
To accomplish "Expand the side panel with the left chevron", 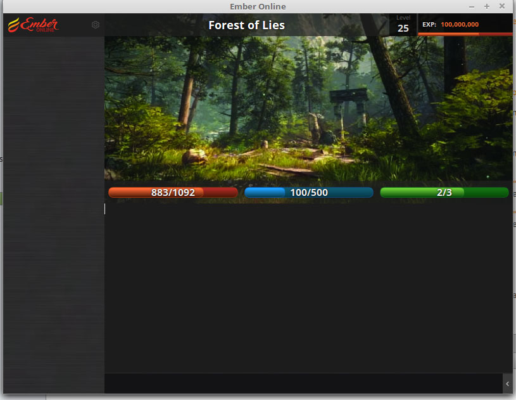I will pyautogui.click(x=507, y=383).
